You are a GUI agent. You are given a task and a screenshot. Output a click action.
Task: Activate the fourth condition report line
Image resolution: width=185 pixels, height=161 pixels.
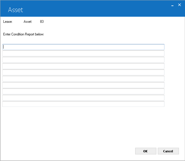pyautogui.click(x=83, y=66)
